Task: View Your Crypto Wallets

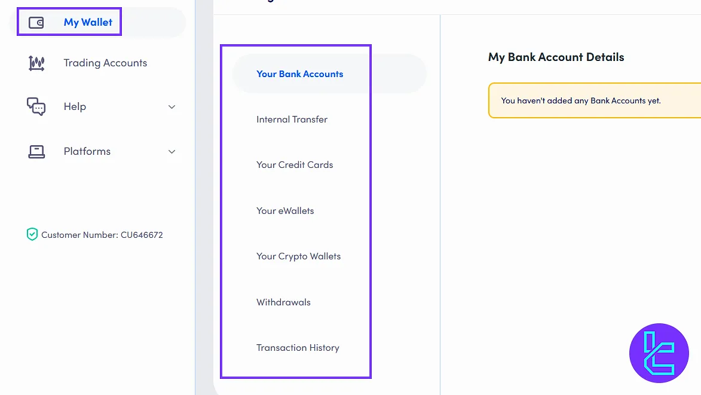Action: click(x=298, y=256)
